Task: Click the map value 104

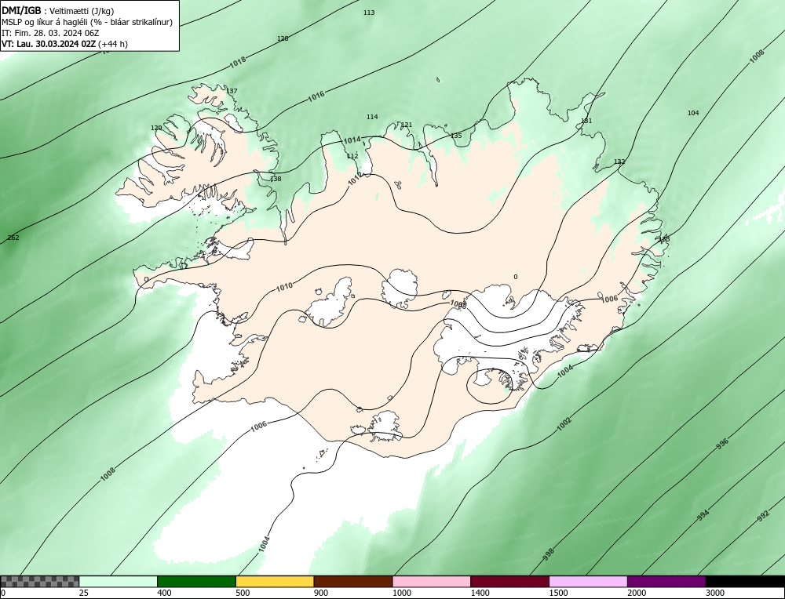Action: tap(693, 113)
